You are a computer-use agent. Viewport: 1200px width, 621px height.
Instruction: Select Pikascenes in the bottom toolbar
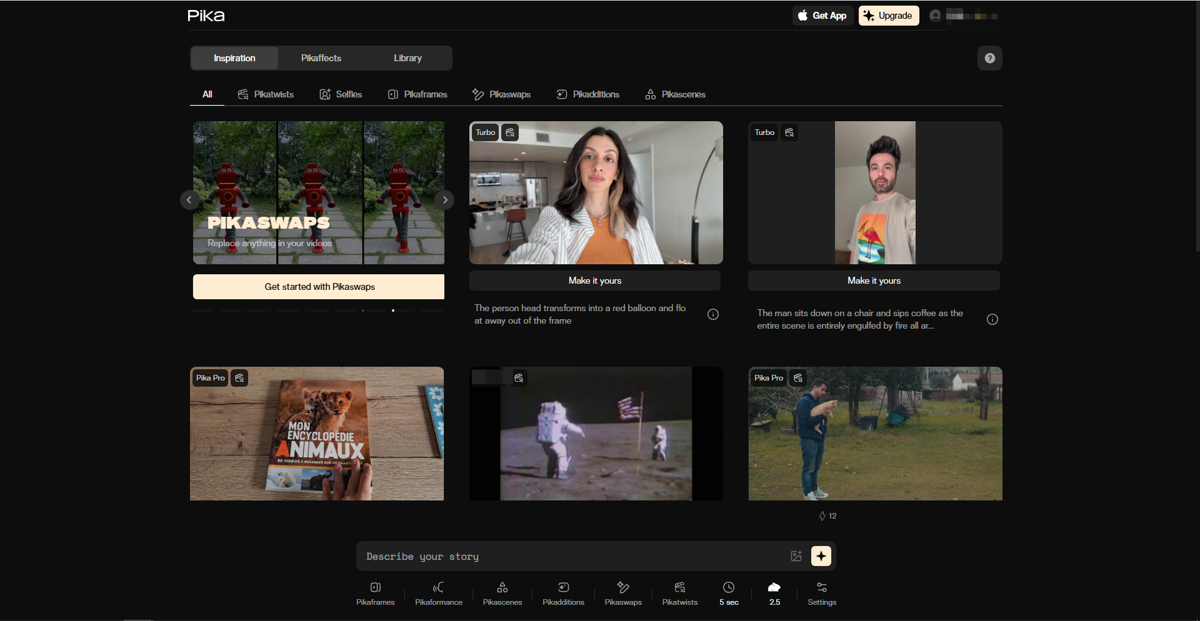pyautogui.click(x=502, y=593)
